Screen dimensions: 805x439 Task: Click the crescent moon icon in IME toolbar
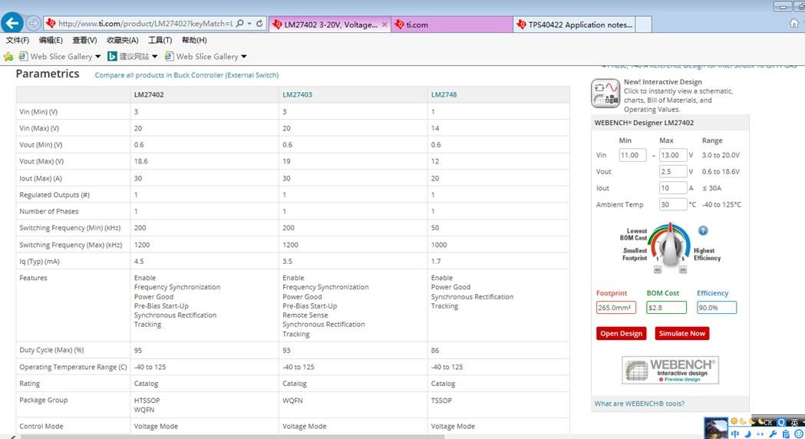point(747,434)
